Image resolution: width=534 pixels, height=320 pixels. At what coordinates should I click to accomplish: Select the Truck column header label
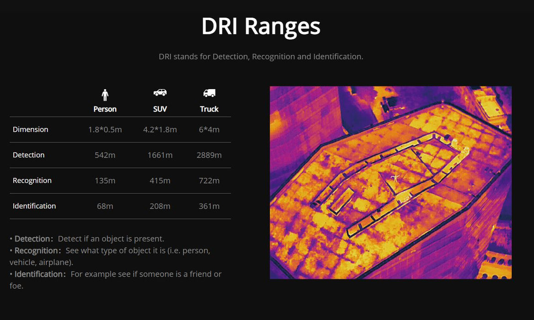(209, 109)
